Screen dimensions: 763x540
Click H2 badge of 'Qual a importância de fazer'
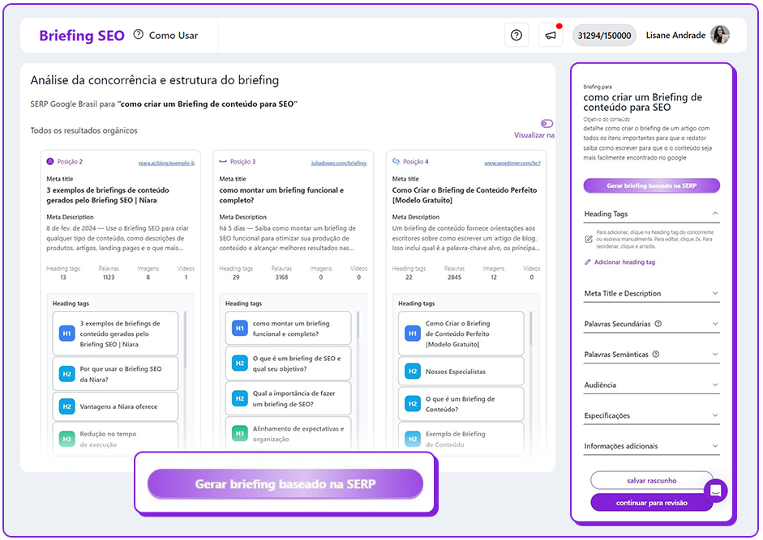click(x=239, y=398)
